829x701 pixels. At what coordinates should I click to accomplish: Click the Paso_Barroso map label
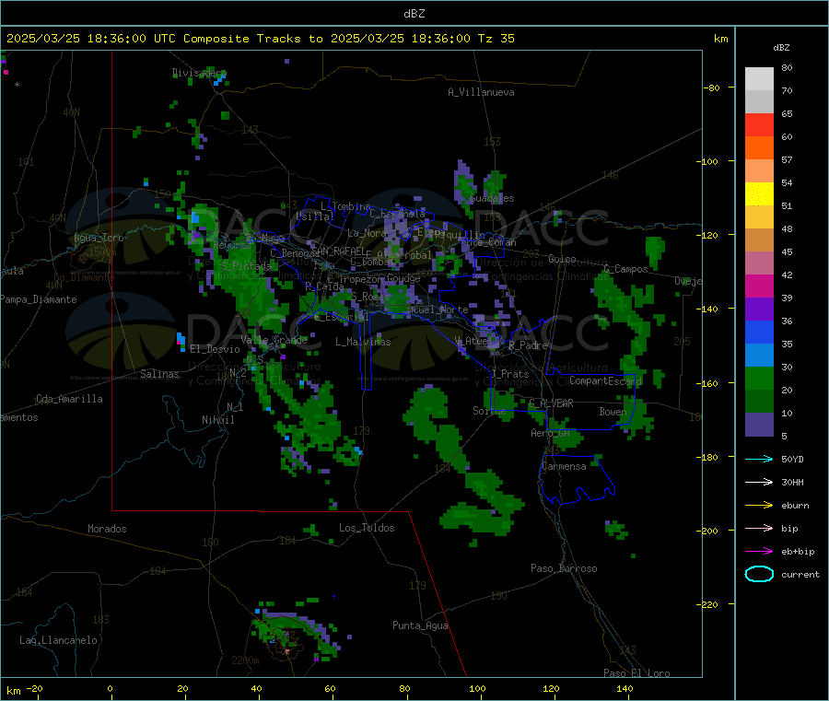[564, 568]
